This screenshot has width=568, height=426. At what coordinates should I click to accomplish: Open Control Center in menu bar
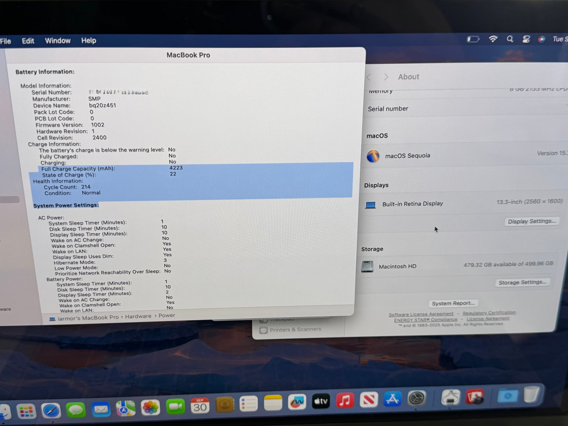[x=526, y=39]
